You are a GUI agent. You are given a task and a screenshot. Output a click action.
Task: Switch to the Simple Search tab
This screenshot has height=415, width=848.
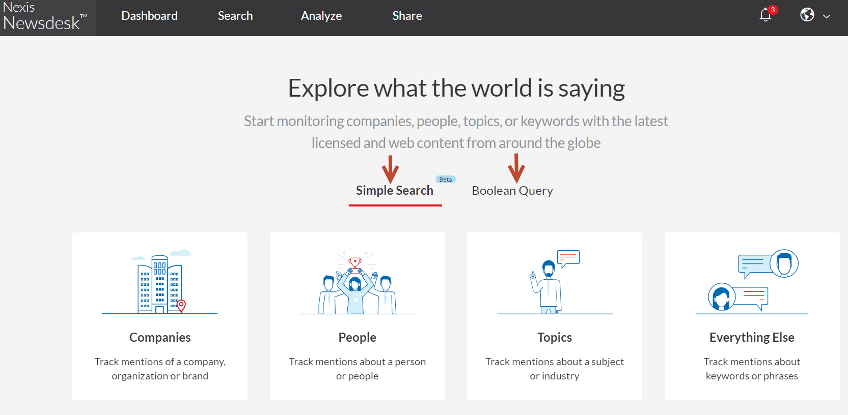395,191
